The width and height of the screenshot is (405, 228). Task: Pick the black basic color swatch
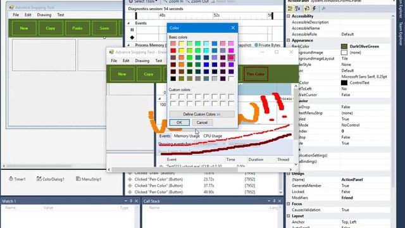point(173,79)
